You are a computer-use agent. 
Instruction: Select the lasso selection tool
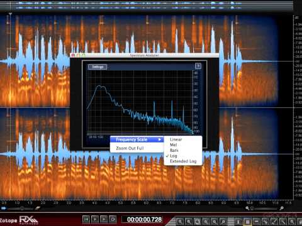pos(265,222)
